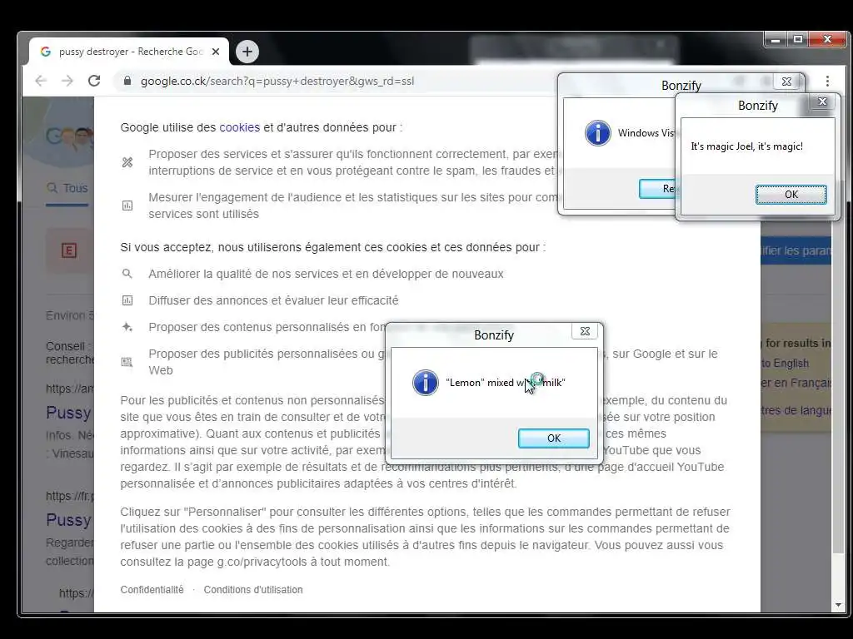Click the Chrome back arrow
Image resolution: width=853 pixels, height=639 pixels.
(41, 81)
